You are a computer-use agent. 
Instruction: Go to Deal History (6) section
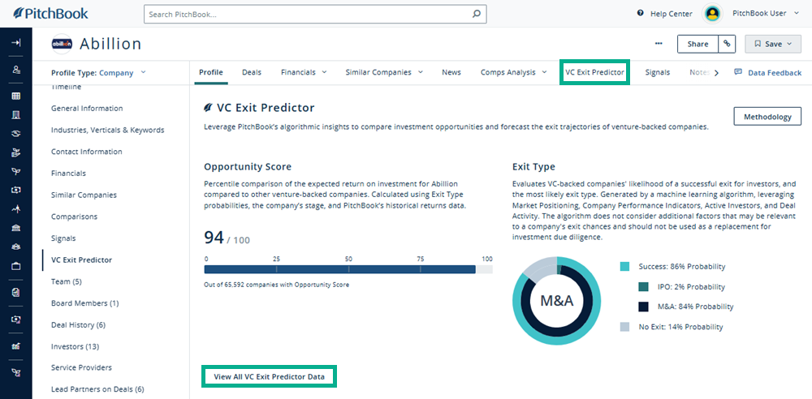(x=78, y=325)
